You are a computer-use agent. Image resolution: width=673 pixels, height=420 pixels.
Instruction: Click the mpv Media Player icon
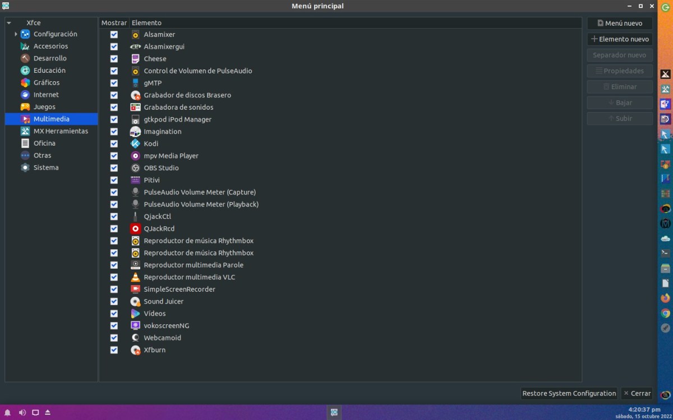tap(135, 156)
